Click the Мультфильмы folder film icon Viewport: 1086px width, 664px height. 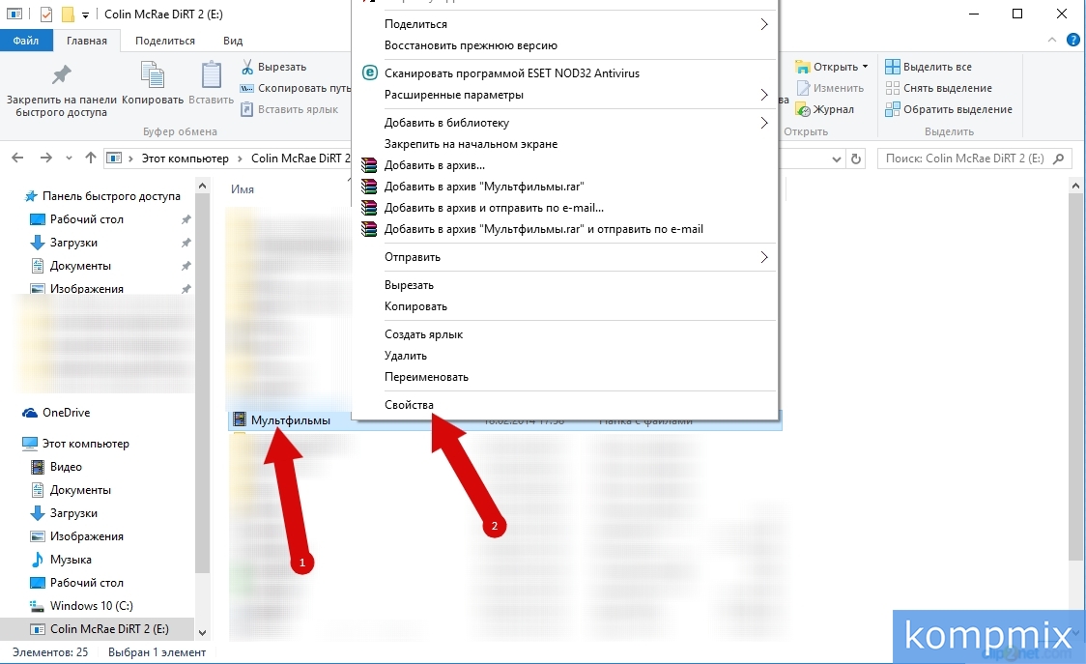(x=240, y=419)
